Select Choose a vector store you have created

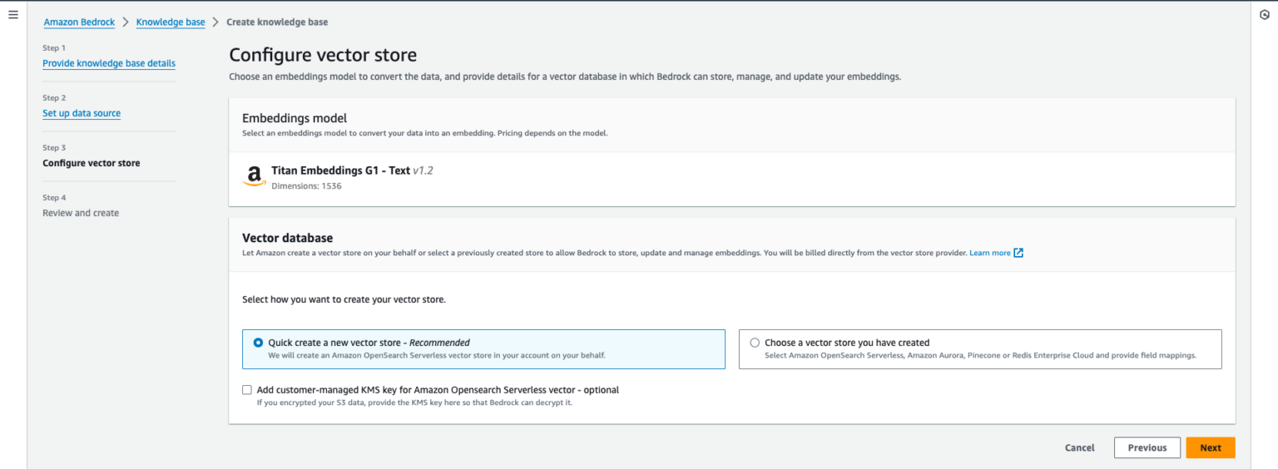point(755,343)
